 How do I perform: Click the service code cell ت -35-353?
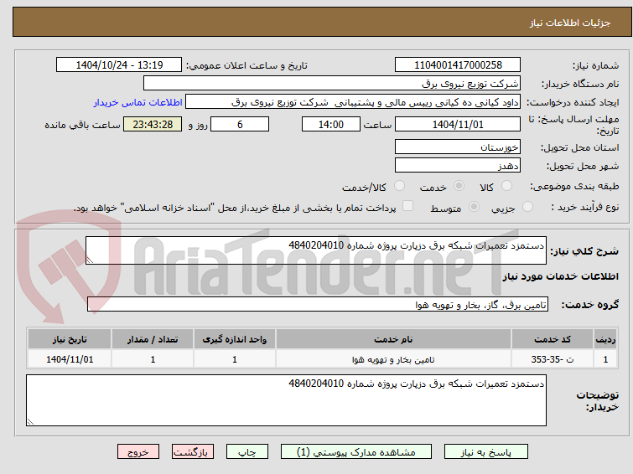tap(552, 359)
